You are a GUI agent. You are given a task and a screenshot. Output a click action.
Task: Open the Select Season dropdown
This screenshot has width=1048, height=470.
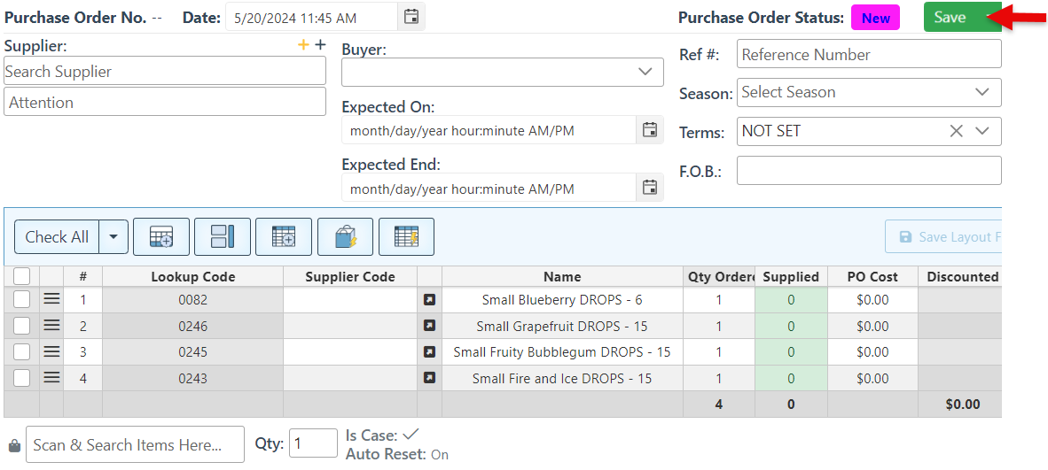pyautogui.click(x=982, y=92)
